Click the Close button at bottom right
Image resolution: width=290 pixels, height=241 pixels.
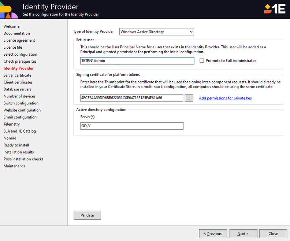point(273,234)
